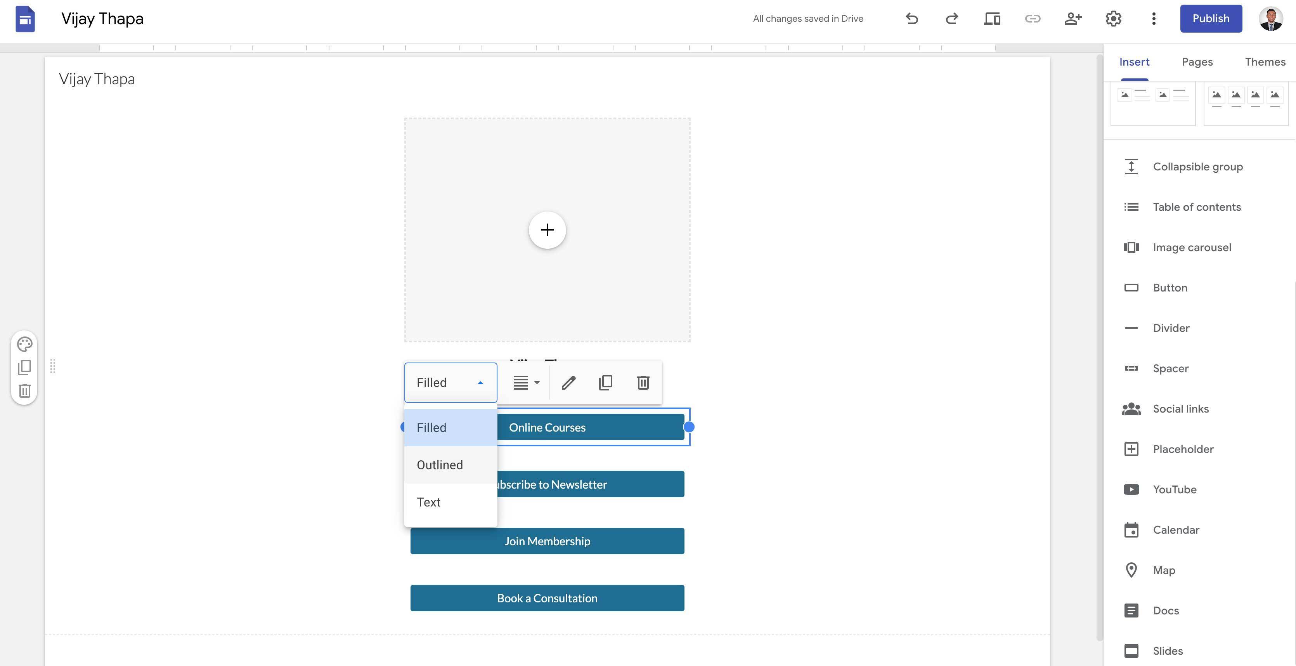Screen dimensions: 1296x666
Task: Insert a Table of contents
Action: (1199, 207)
